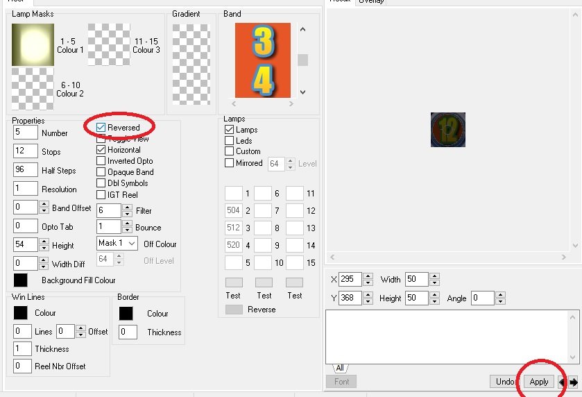Image resolution: width=582 pixels, height=397 pixels.
Task: Enable the Leds checkbox
Action: [230, 140]
